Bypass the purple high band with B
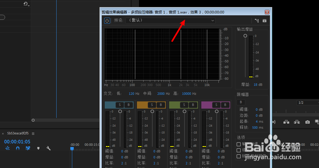 (x=225, y=105)
